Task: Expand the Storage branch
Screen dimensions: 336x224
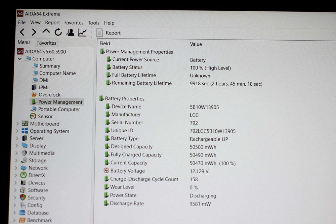Action: [16, 161]
